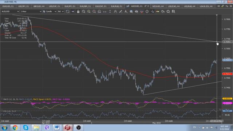Image resolution: width=233 pixels, height=131 pixels.
Task: Open Google Chrome from the taskbar
Action: click(15, 128)
